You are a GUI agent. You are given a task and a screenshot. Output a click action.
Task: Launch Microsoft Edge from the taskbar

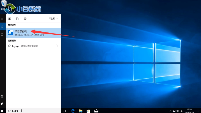tap(73, 111)
